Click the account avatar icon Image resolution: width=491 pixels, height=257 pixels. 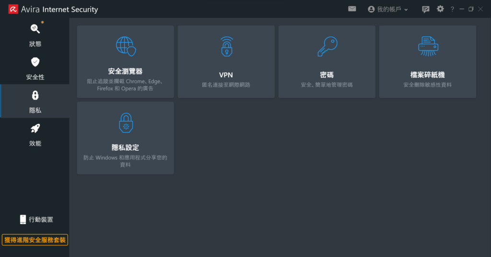point(371,10)
